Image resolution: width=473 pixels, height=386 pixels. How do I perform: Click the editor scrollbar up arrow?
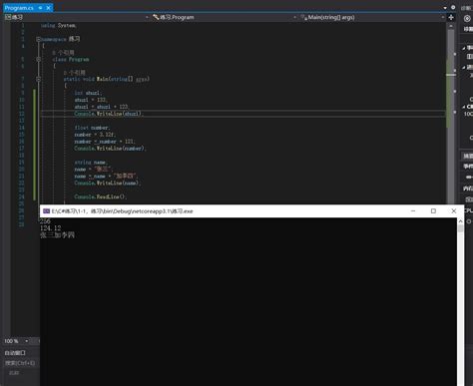point(451,26)
